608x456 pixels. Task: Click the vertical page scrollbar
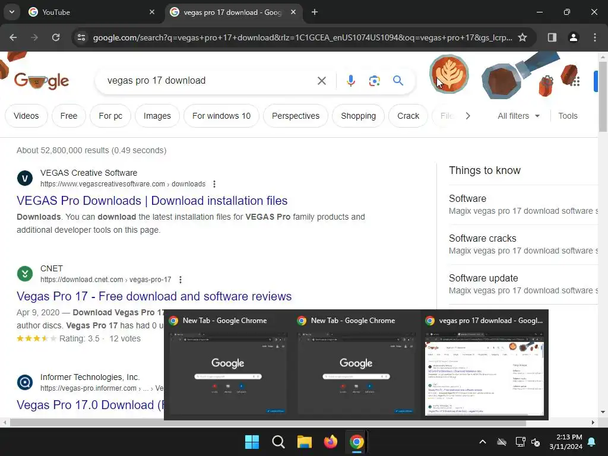coord(603,96)
